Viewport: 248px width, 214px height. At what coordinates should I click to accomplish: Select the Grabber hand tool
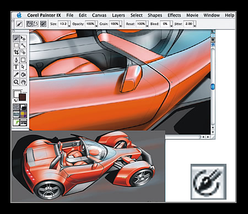(23, 82)
